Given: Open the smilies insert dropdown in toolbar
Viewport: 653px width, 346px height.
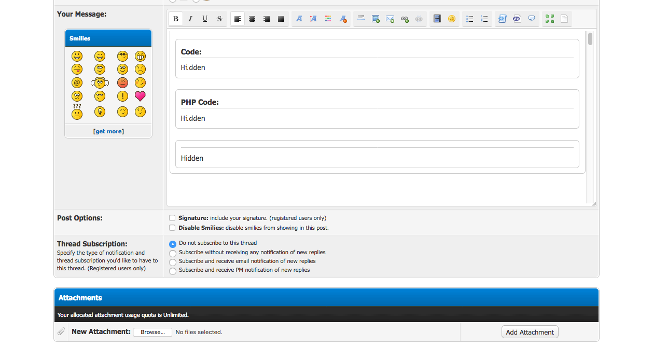Looking at the screenshot, I should 452,19.
